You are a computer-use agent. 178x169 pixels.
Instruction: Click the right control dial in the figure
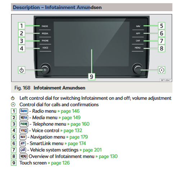click(137, 69)
